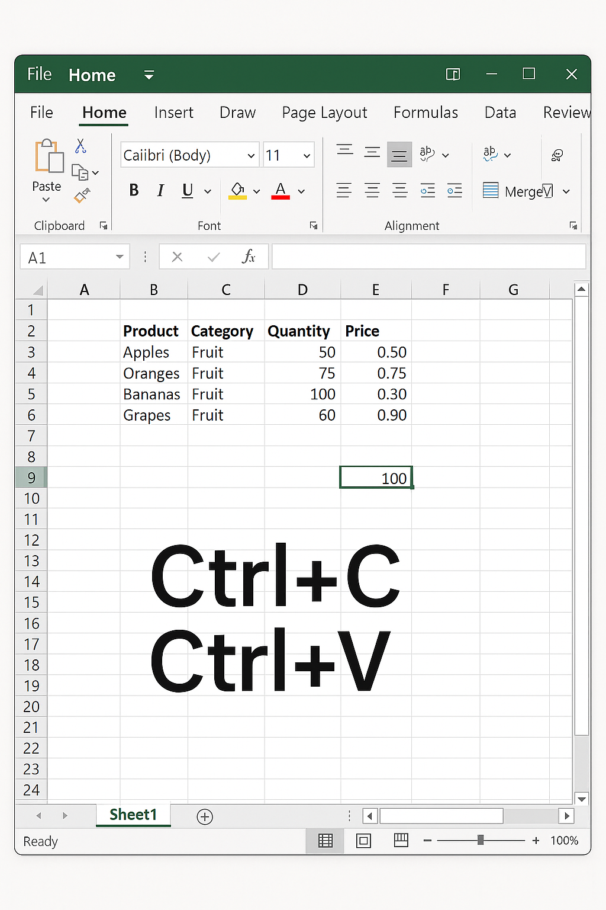This screenshot has width=606, height=910.
Task: Click the Sheet1 tab
Action: click(133, 815)
